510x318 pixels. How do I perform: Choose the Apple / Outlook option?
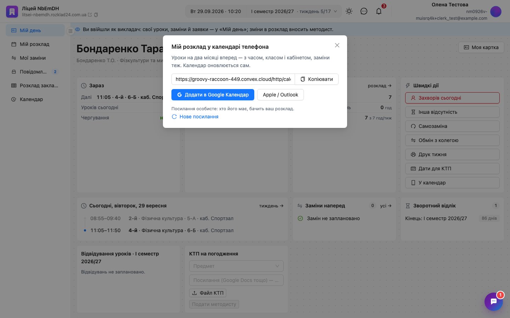coord(280,95)
